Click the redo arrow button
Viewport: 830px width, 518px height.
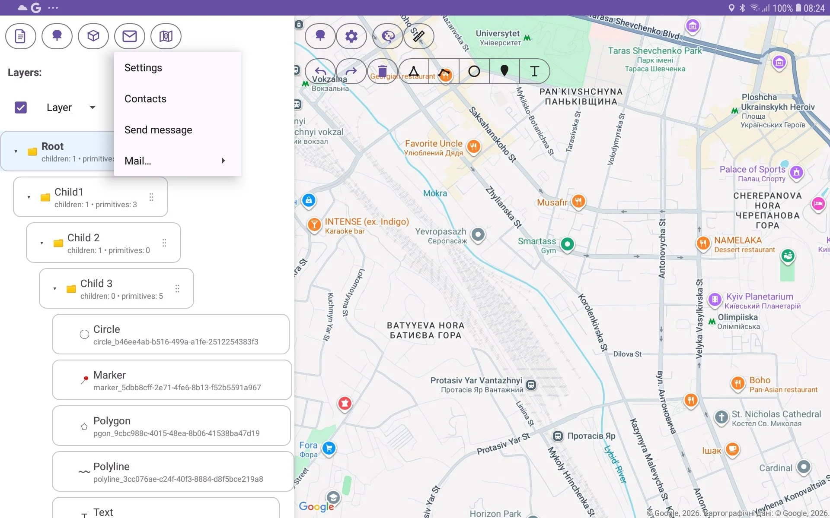tap(351, 71)
